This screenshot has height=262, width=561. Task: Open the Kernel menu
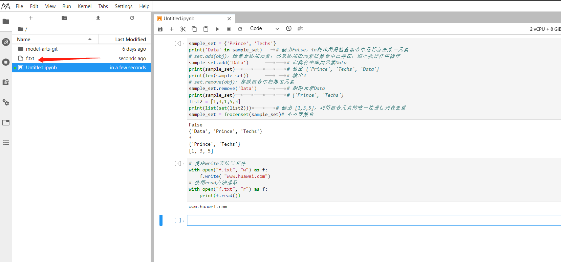point(85,6)
